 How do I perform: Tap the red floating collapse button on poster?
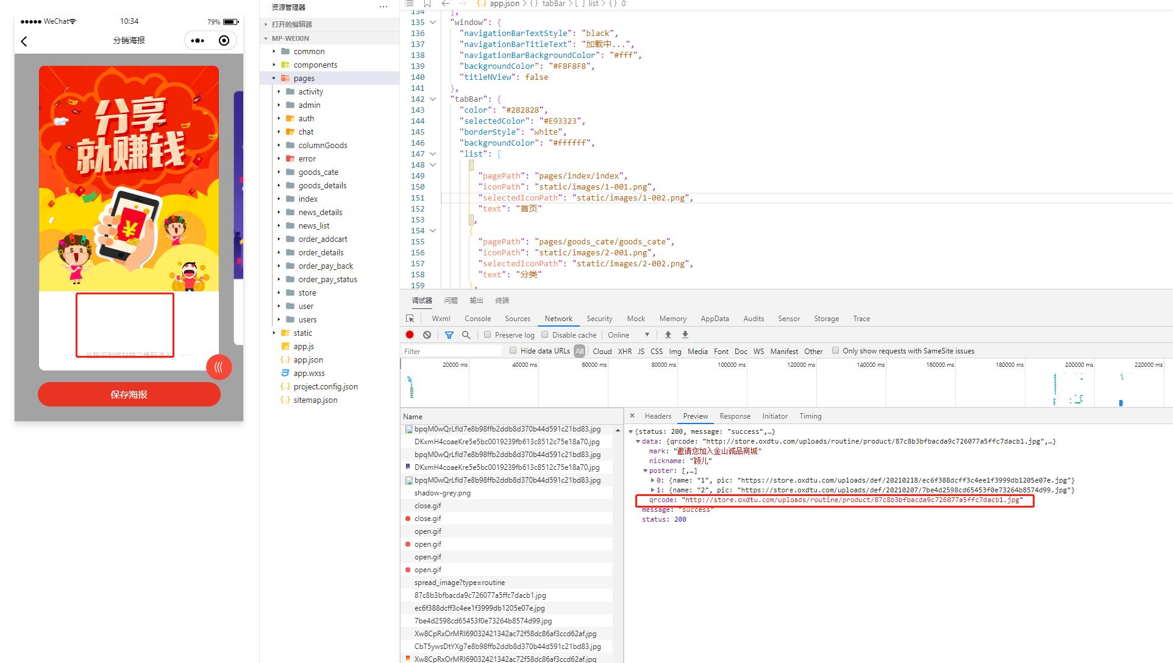pos(219,367)
